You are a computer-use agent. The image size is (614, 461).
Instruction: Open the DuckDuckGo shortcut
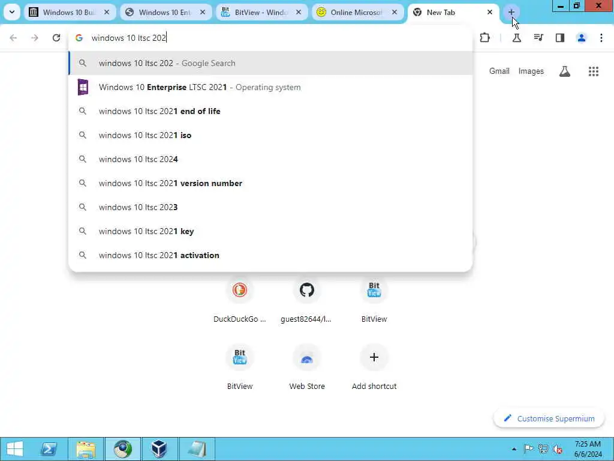point(240,300)
